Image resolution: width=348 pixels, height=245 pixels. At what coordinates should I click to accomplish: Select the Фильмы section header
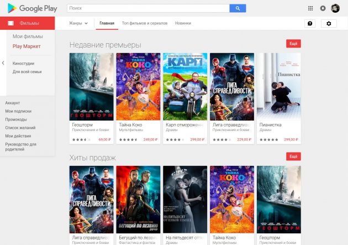pos(27,23)
